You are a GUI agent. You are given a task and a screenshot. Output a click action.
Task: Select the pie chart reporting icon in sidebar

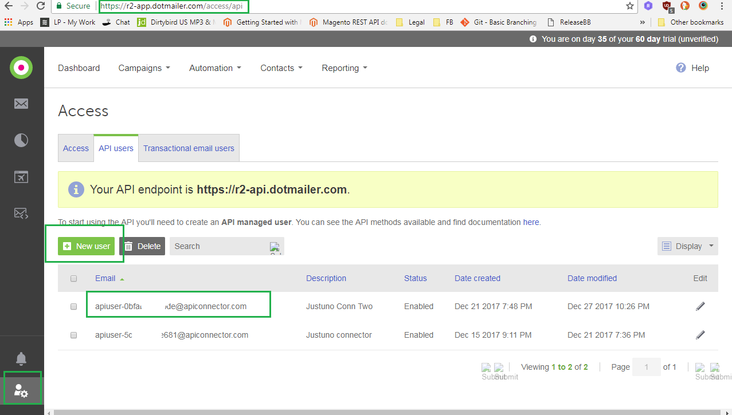(x=21, y=140)
